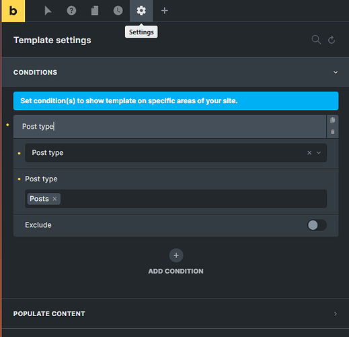Open the Post type dropdown arrow
Image resolution: width=349 pixels, height=337 pixels.
(319, 153)
